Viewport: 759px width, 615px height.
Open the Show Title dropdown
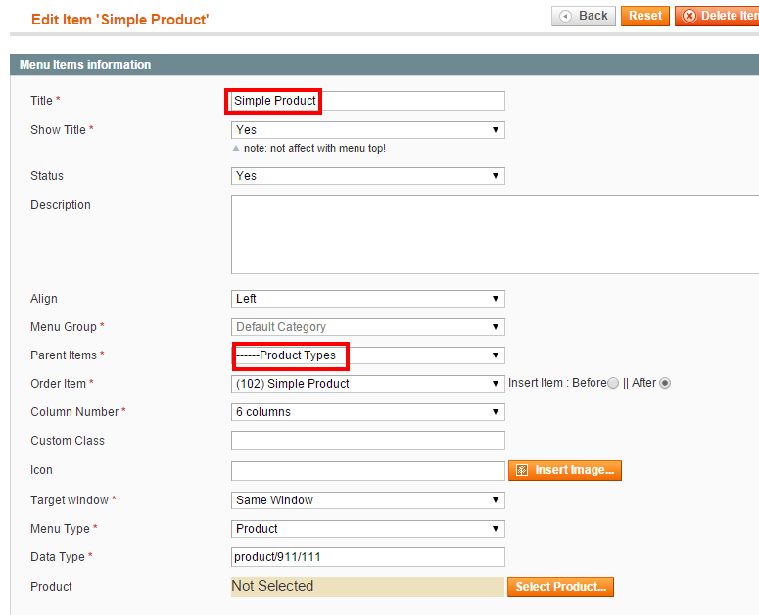point(368,130)
